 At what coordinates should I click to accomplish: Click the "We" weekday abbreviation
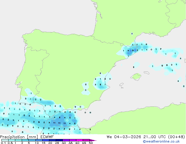click(x=109, y=137)
